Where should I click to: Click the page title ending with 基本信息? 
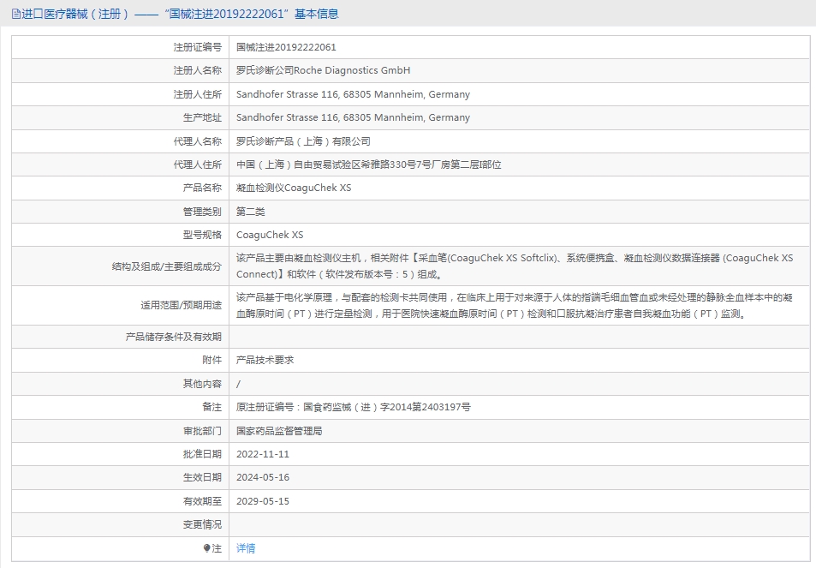[180, 14]
